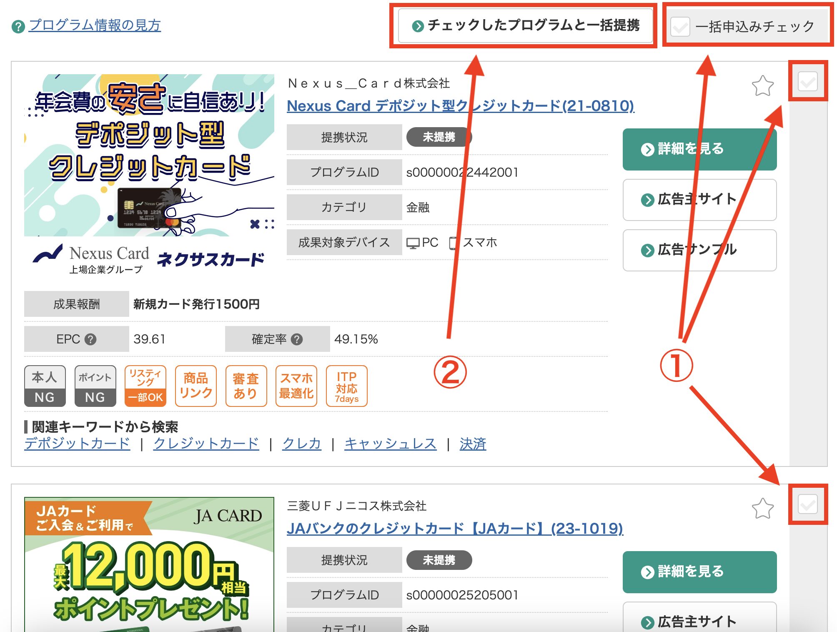Open Nexus Card デポジット型クレジットカード title link
Image resolution: width=837 pixels, height=632 pixels.
[x=461, y=105]
